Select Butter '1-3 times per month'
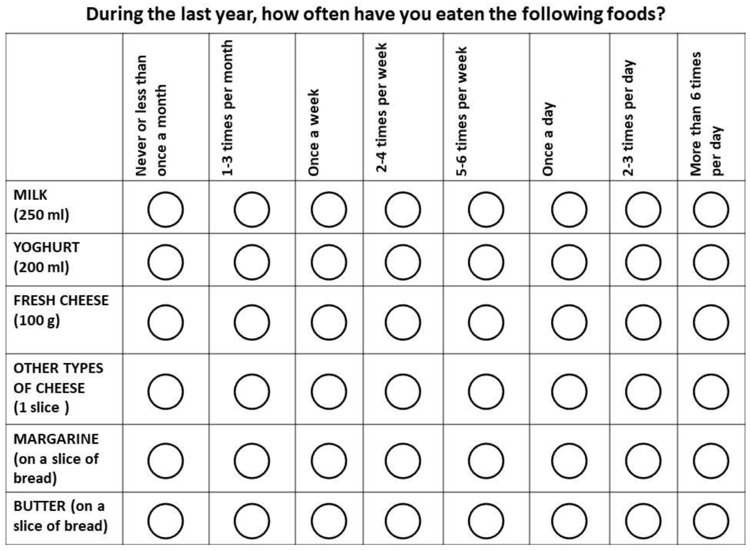The width and height of the screenshot is (751, 551). [252, 521]
